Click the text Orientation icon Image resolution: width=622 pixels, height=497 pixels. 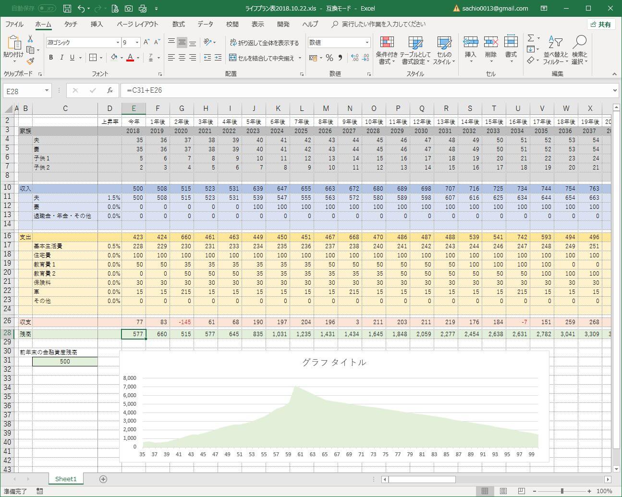point(207,42)
